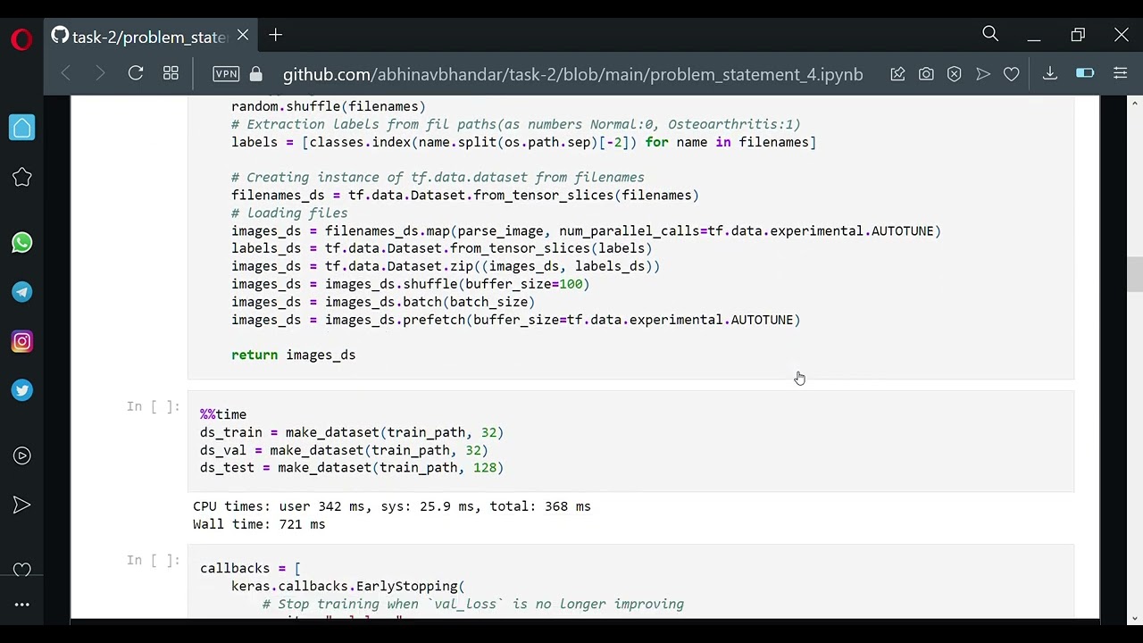Click 'ds_train = make_dataset' line

(352, 432)
